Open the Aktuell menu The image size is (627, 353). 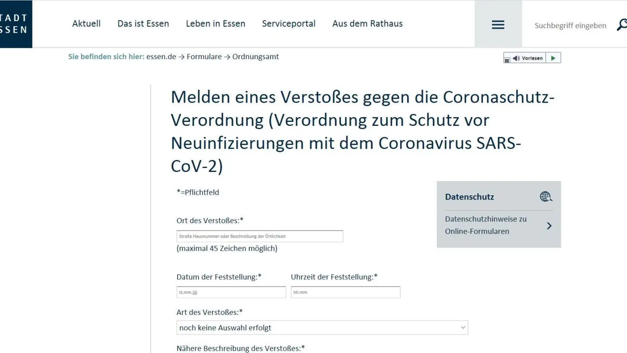pos(86,24)
